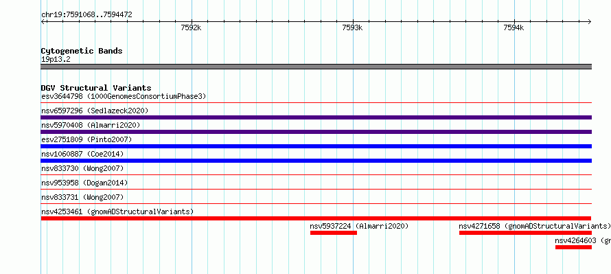Click the right arrow on the ruler
Image resolution: width=611 pixels, height=274 pixels.
[x=590, y=21]
